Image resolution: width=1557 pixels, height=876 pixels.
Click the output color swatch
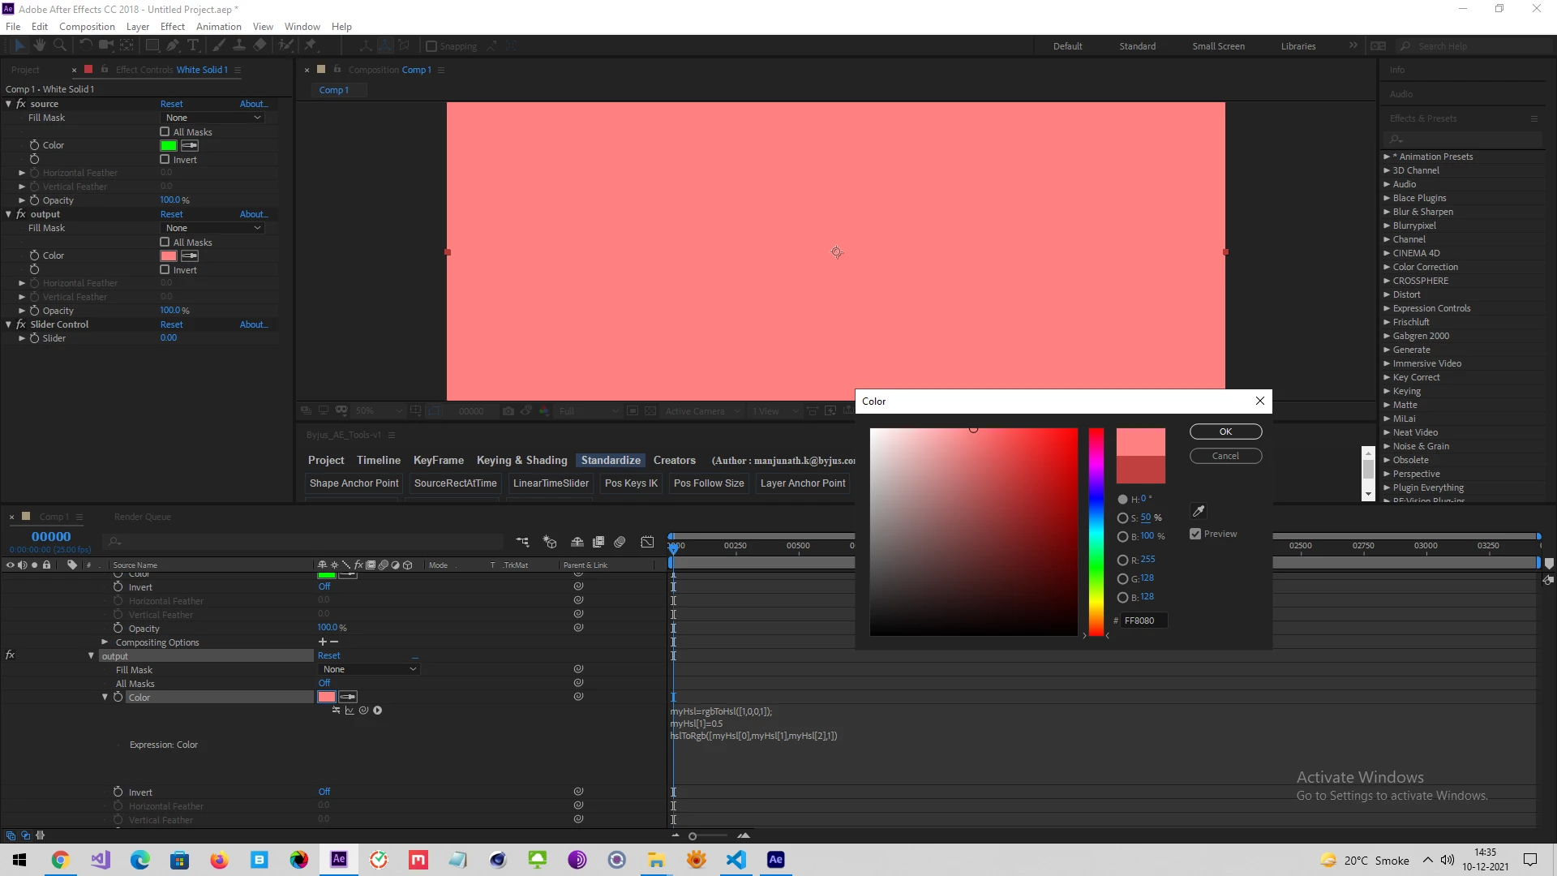[169, 256]
